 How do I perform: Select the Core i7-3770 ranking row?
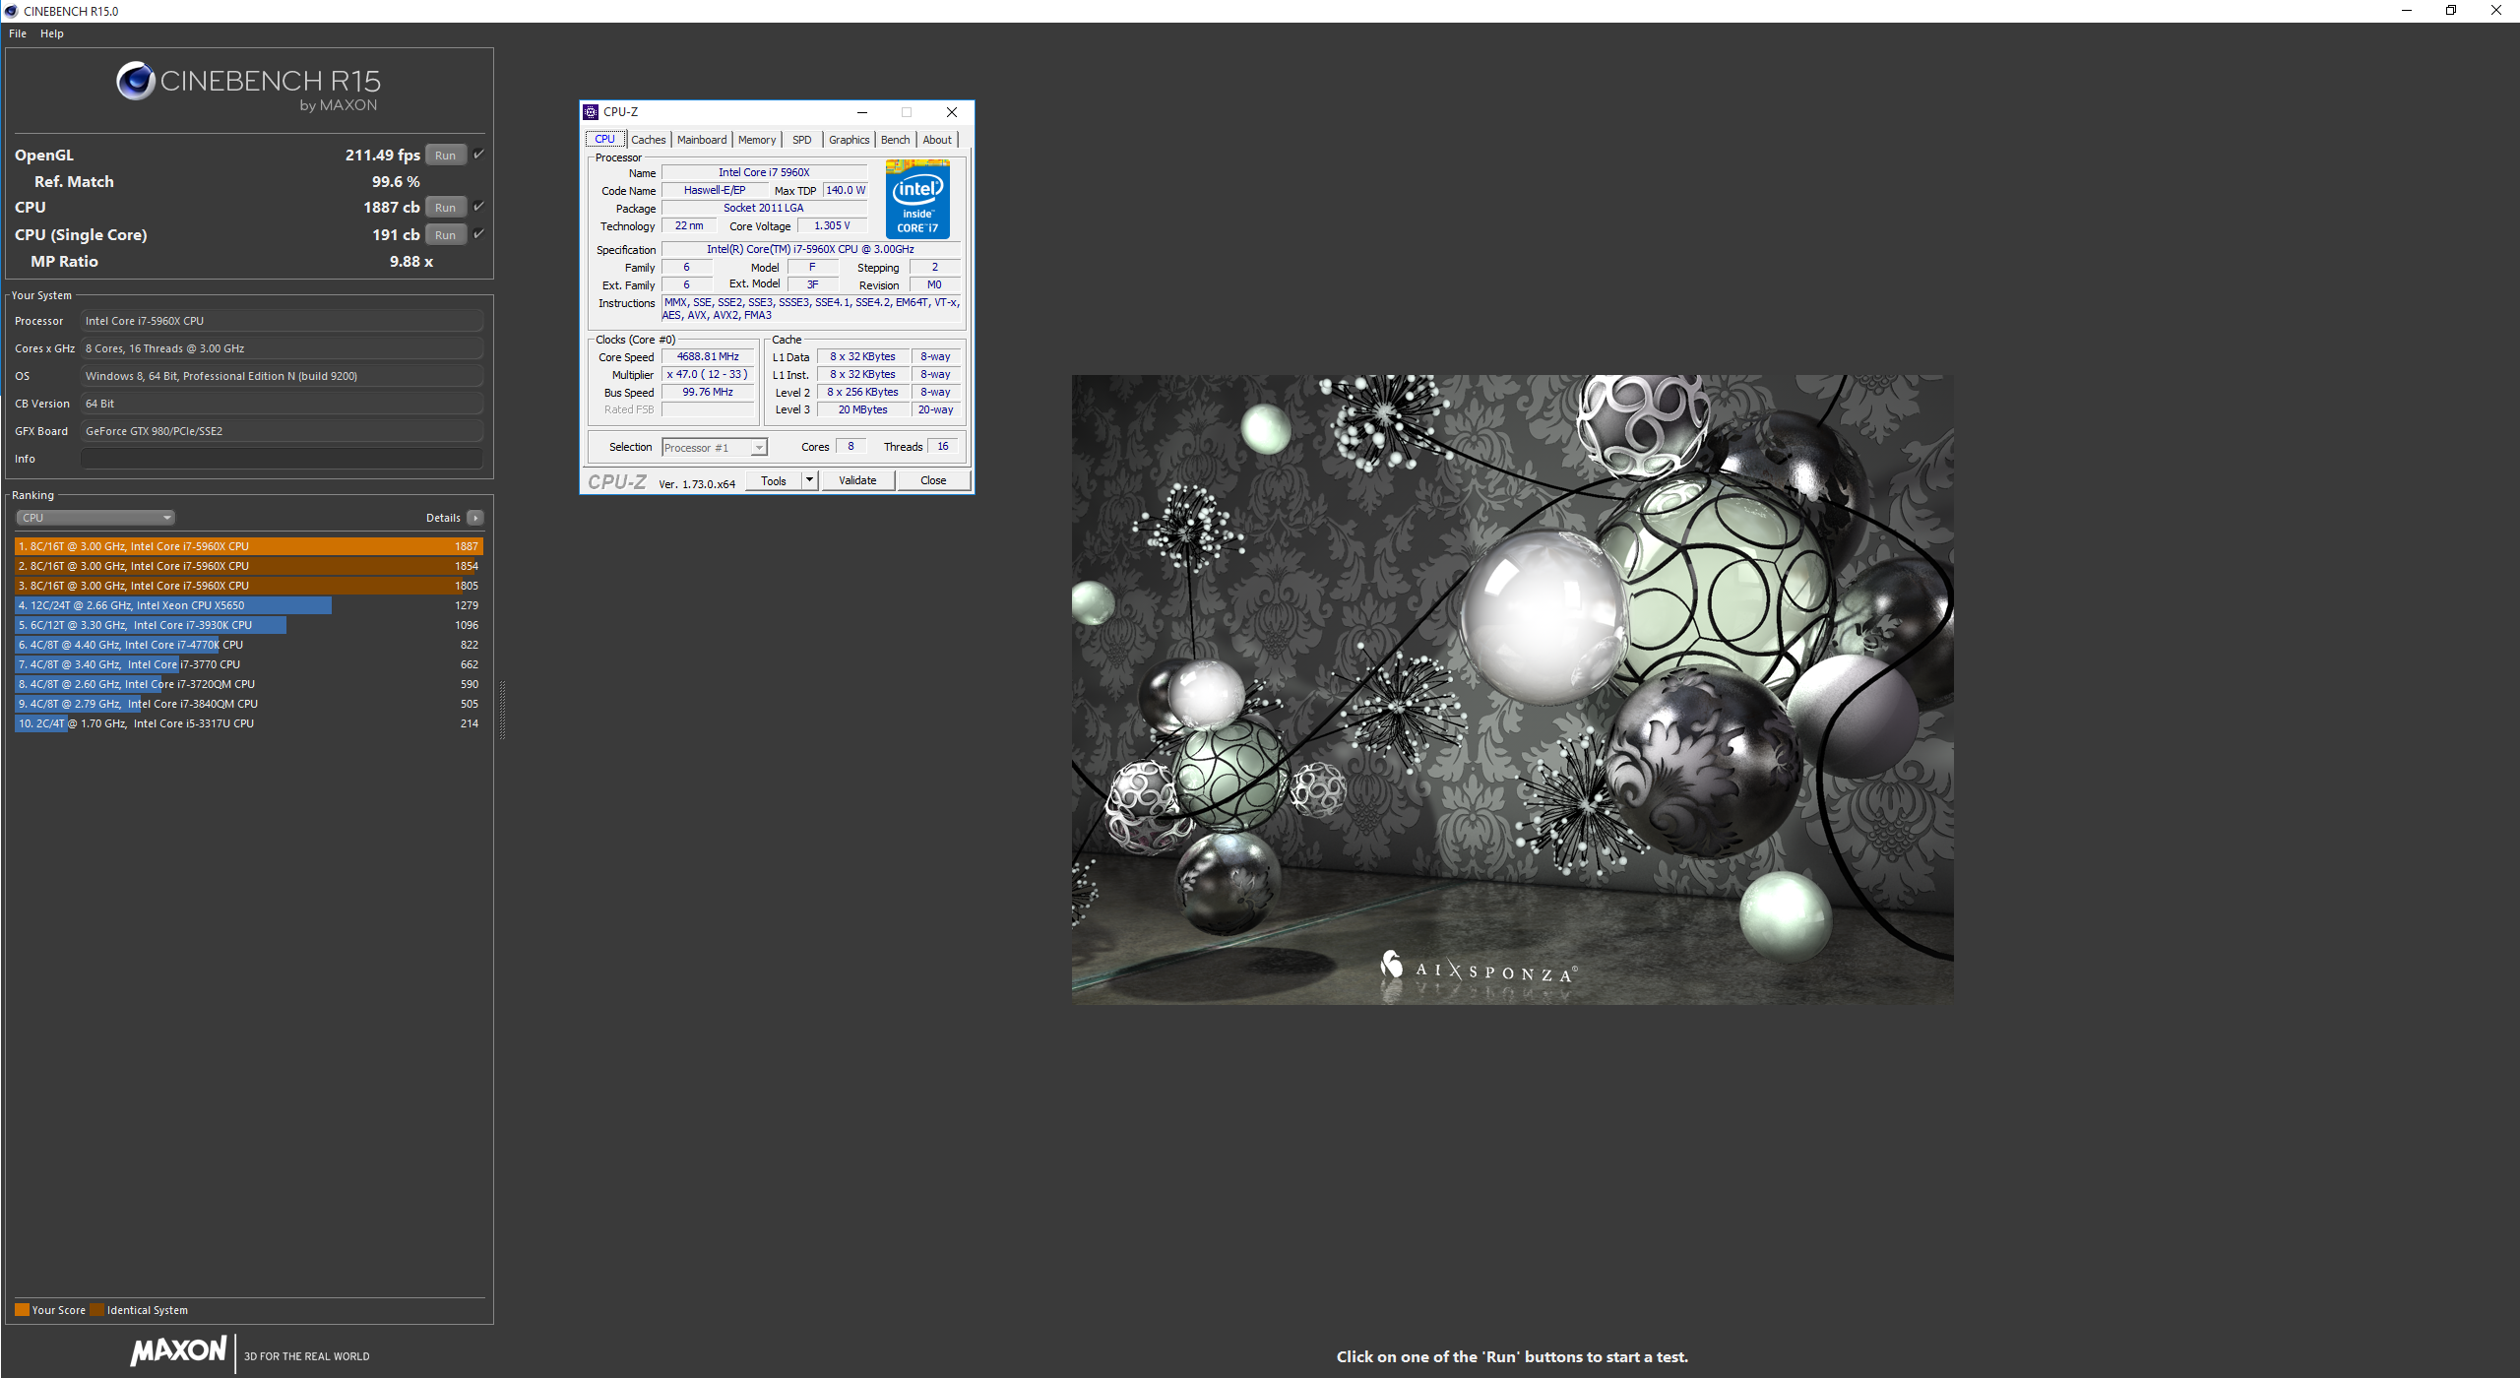click(248, 664)
